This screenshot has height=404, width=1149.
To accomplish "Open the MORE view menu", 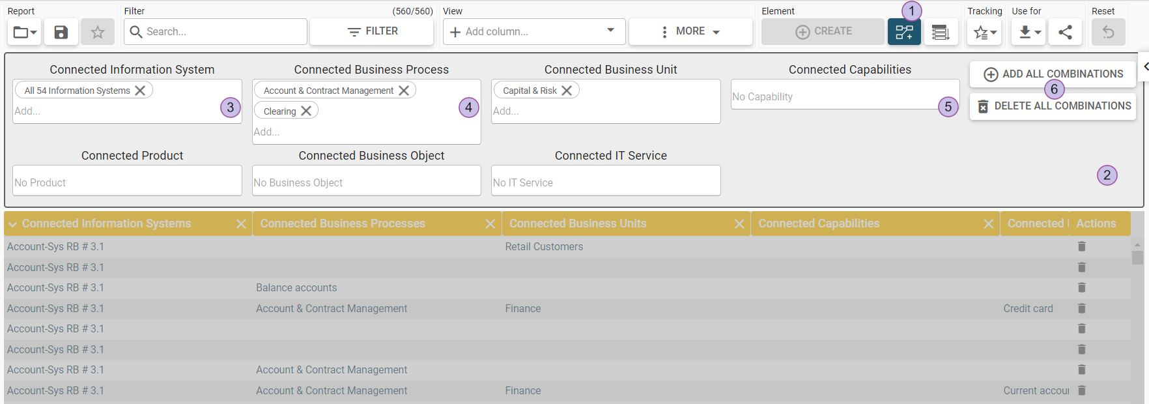I will 690,31.
